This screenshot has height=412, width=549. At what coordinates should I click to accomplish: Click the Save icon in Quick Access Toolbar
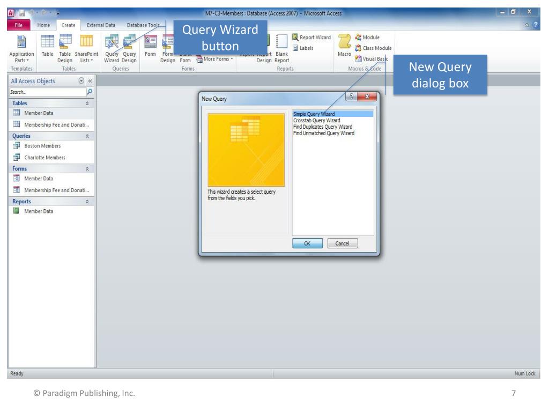pyautogui.click(x=21, y=13)
